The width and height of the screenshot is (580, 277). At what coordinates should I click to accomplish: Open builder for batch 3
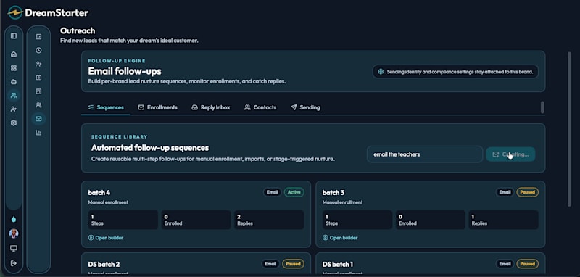tap(340, 238)
